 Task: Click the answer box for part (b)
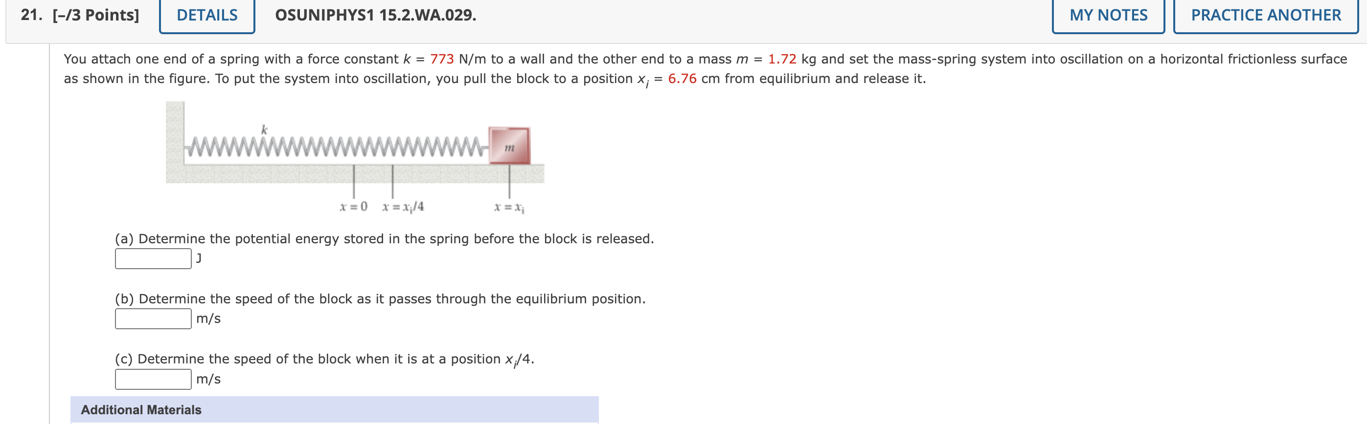click(x=152, y=318)
